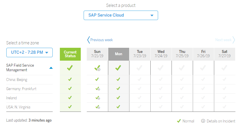
Task: Click current status checkmark for China: Beijing
Action: 70,79
